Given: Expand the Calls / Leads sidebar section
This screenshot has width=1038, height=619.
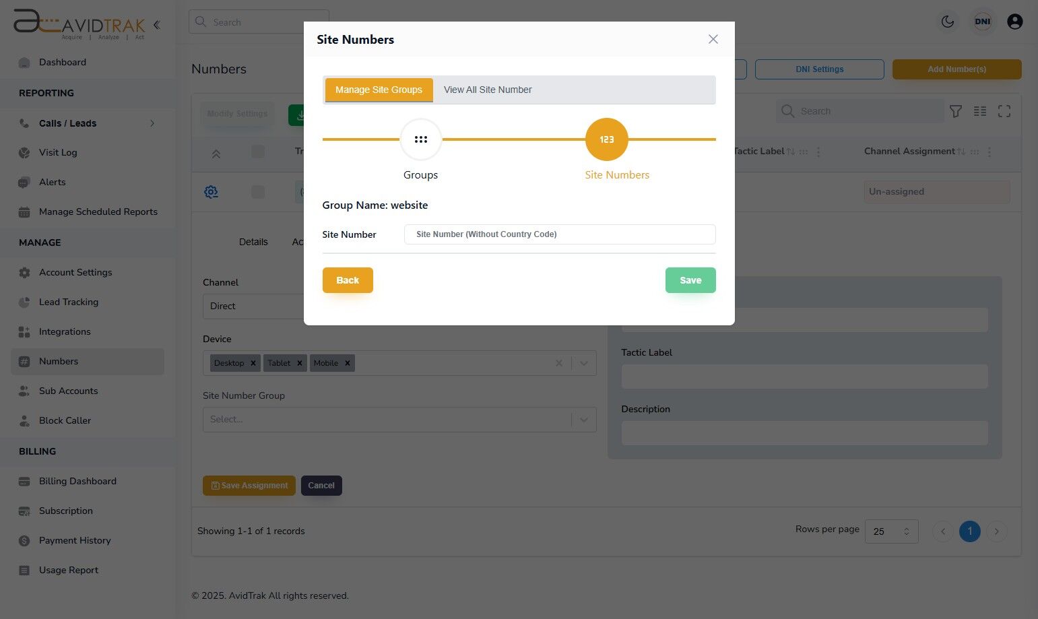Looking at the screenshot, I should coord(152,123).
